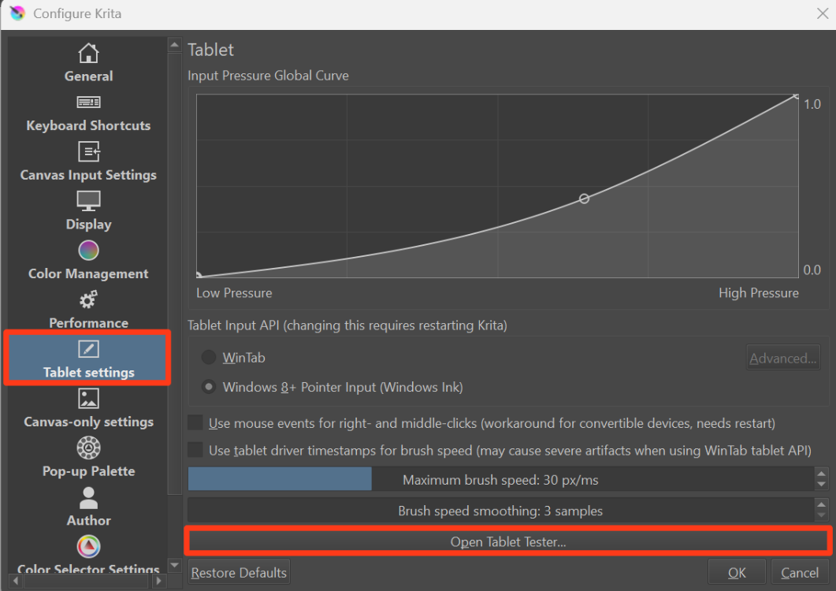Click top-right endpoint of pressure curve

pos(796,97)
